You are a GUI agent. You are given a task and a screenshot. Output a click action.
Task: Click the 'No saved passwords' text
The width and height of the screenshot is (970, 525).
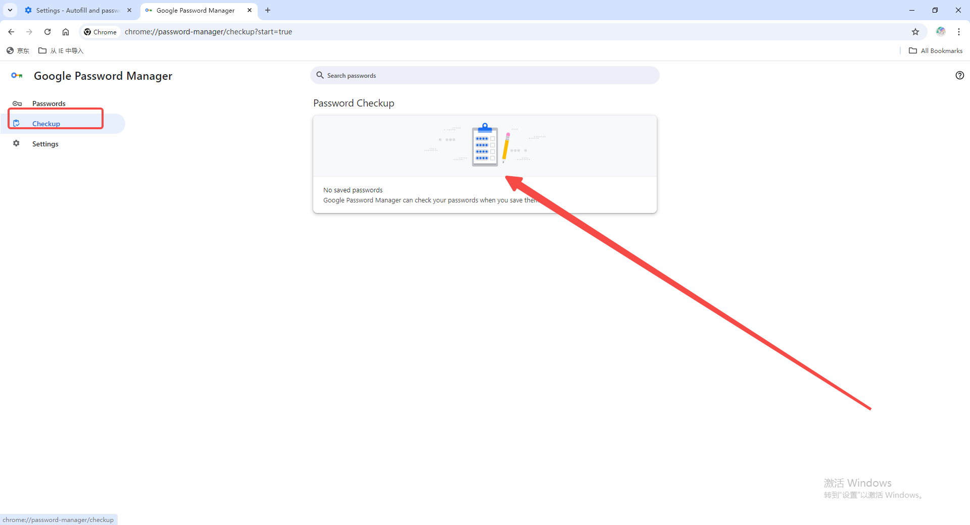[x=353, y=190]
